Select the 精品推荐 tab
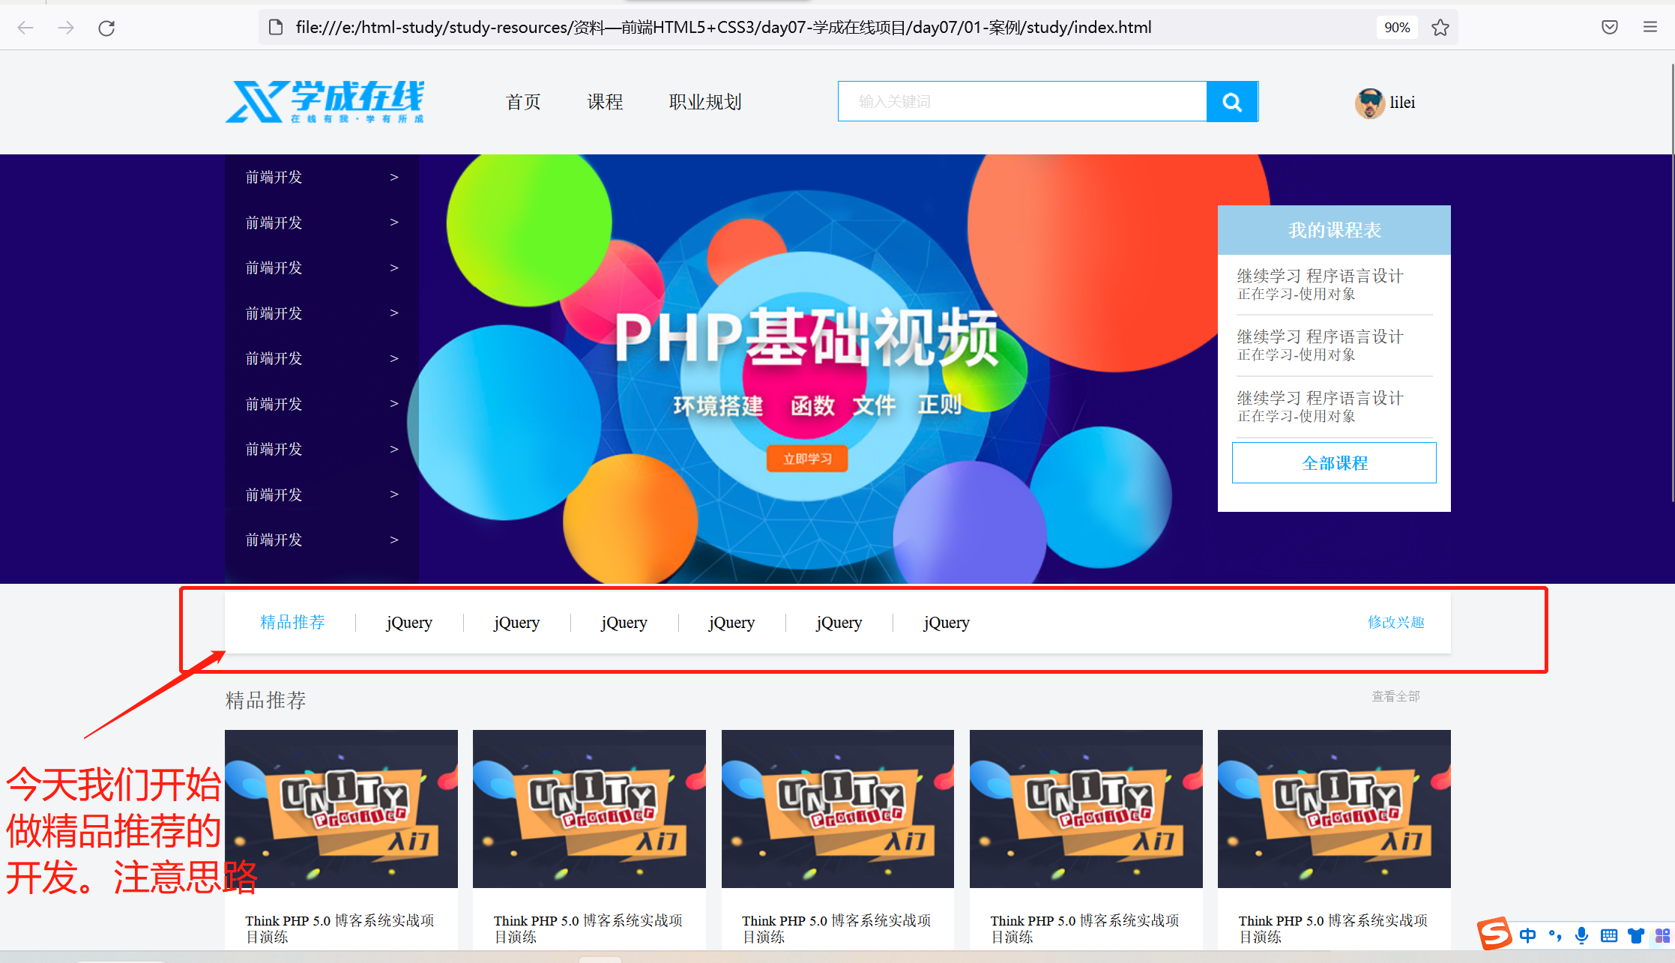 292,622
